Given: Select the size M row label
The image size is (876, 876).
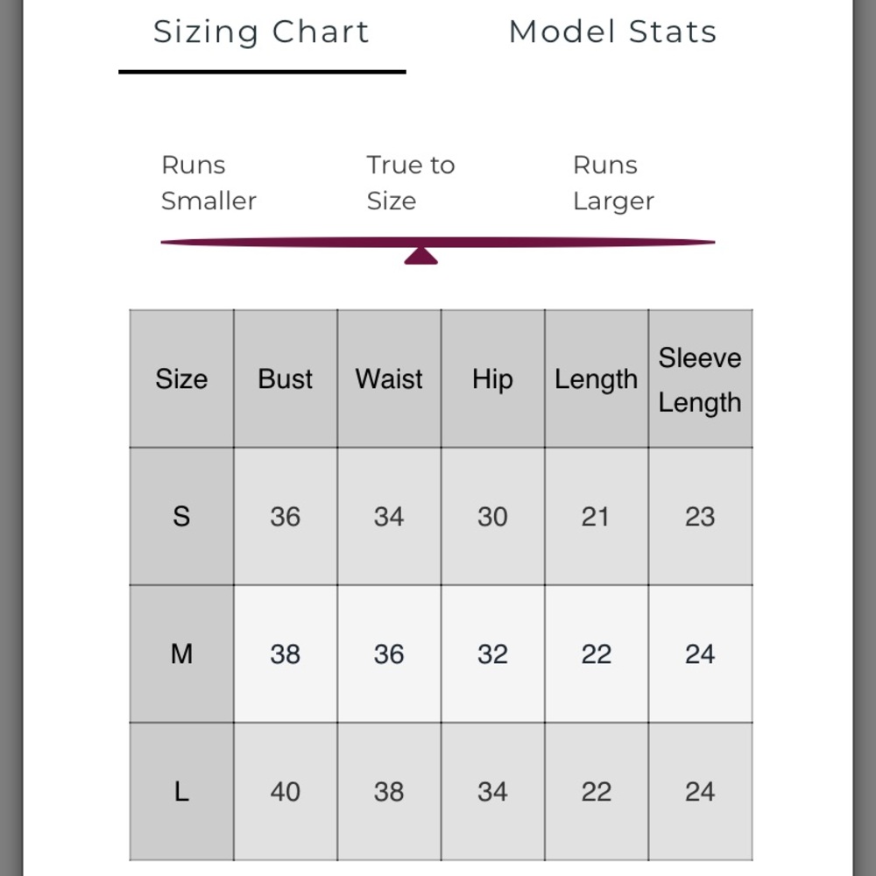Looking at the screenshot, I should (181, 654).
